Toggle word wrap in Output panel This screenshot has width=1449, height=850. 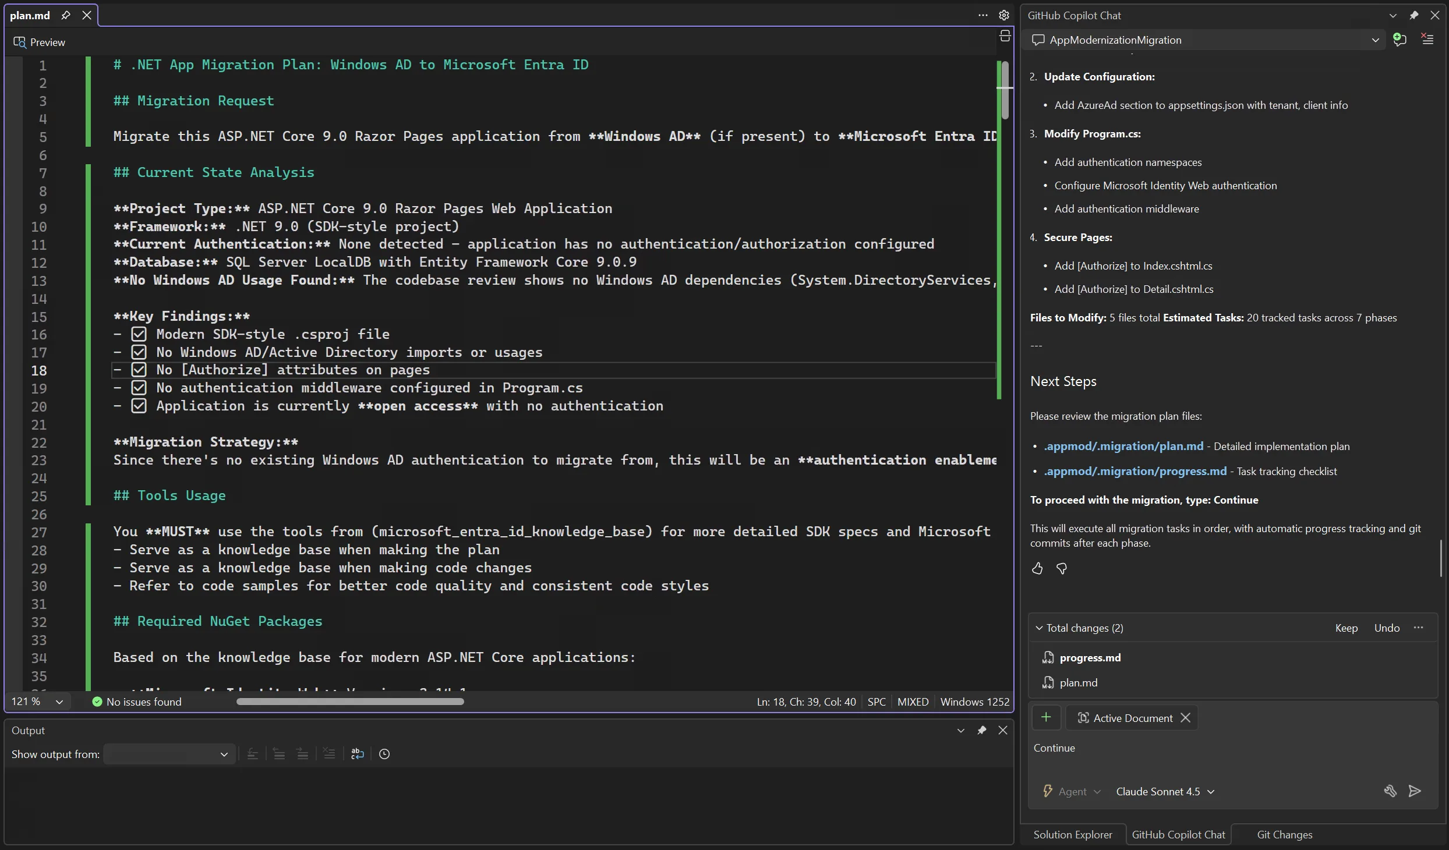point(357,754)
